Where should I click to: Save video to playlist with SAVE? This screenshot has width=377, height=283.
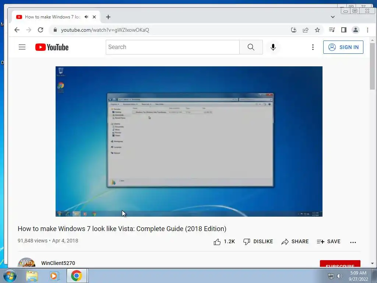pos(328,242)
